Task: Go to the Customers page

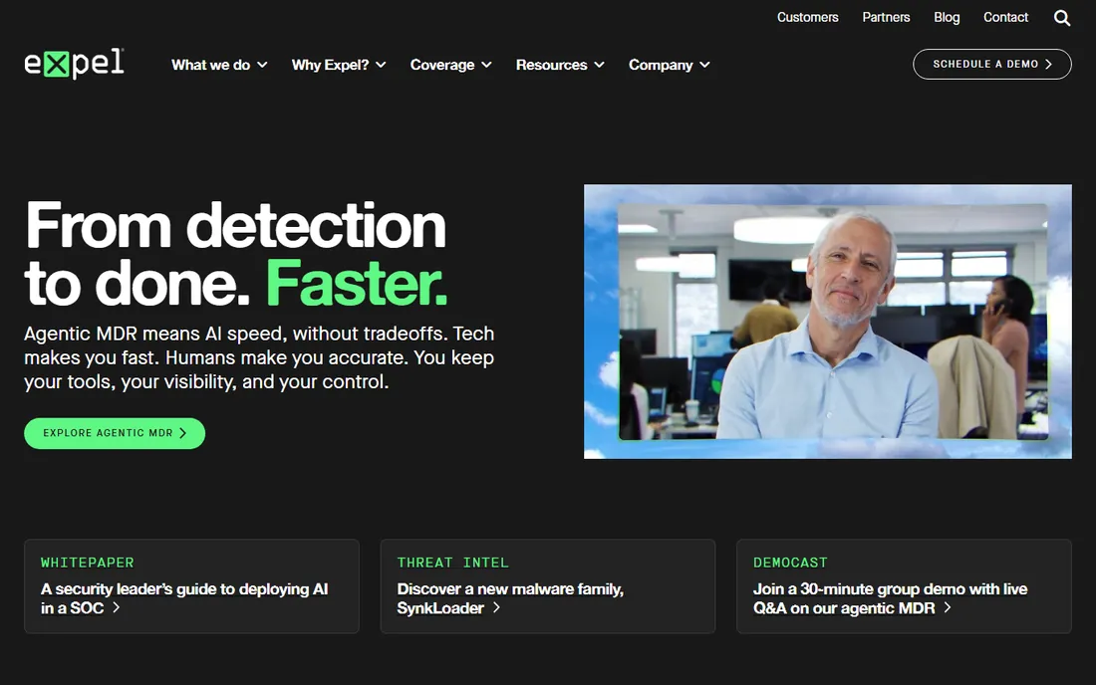Action: pos(807,18)
